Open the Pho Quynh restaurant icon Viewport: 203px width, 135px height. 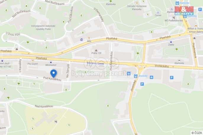pyautogui.click(x=33, y=61)
